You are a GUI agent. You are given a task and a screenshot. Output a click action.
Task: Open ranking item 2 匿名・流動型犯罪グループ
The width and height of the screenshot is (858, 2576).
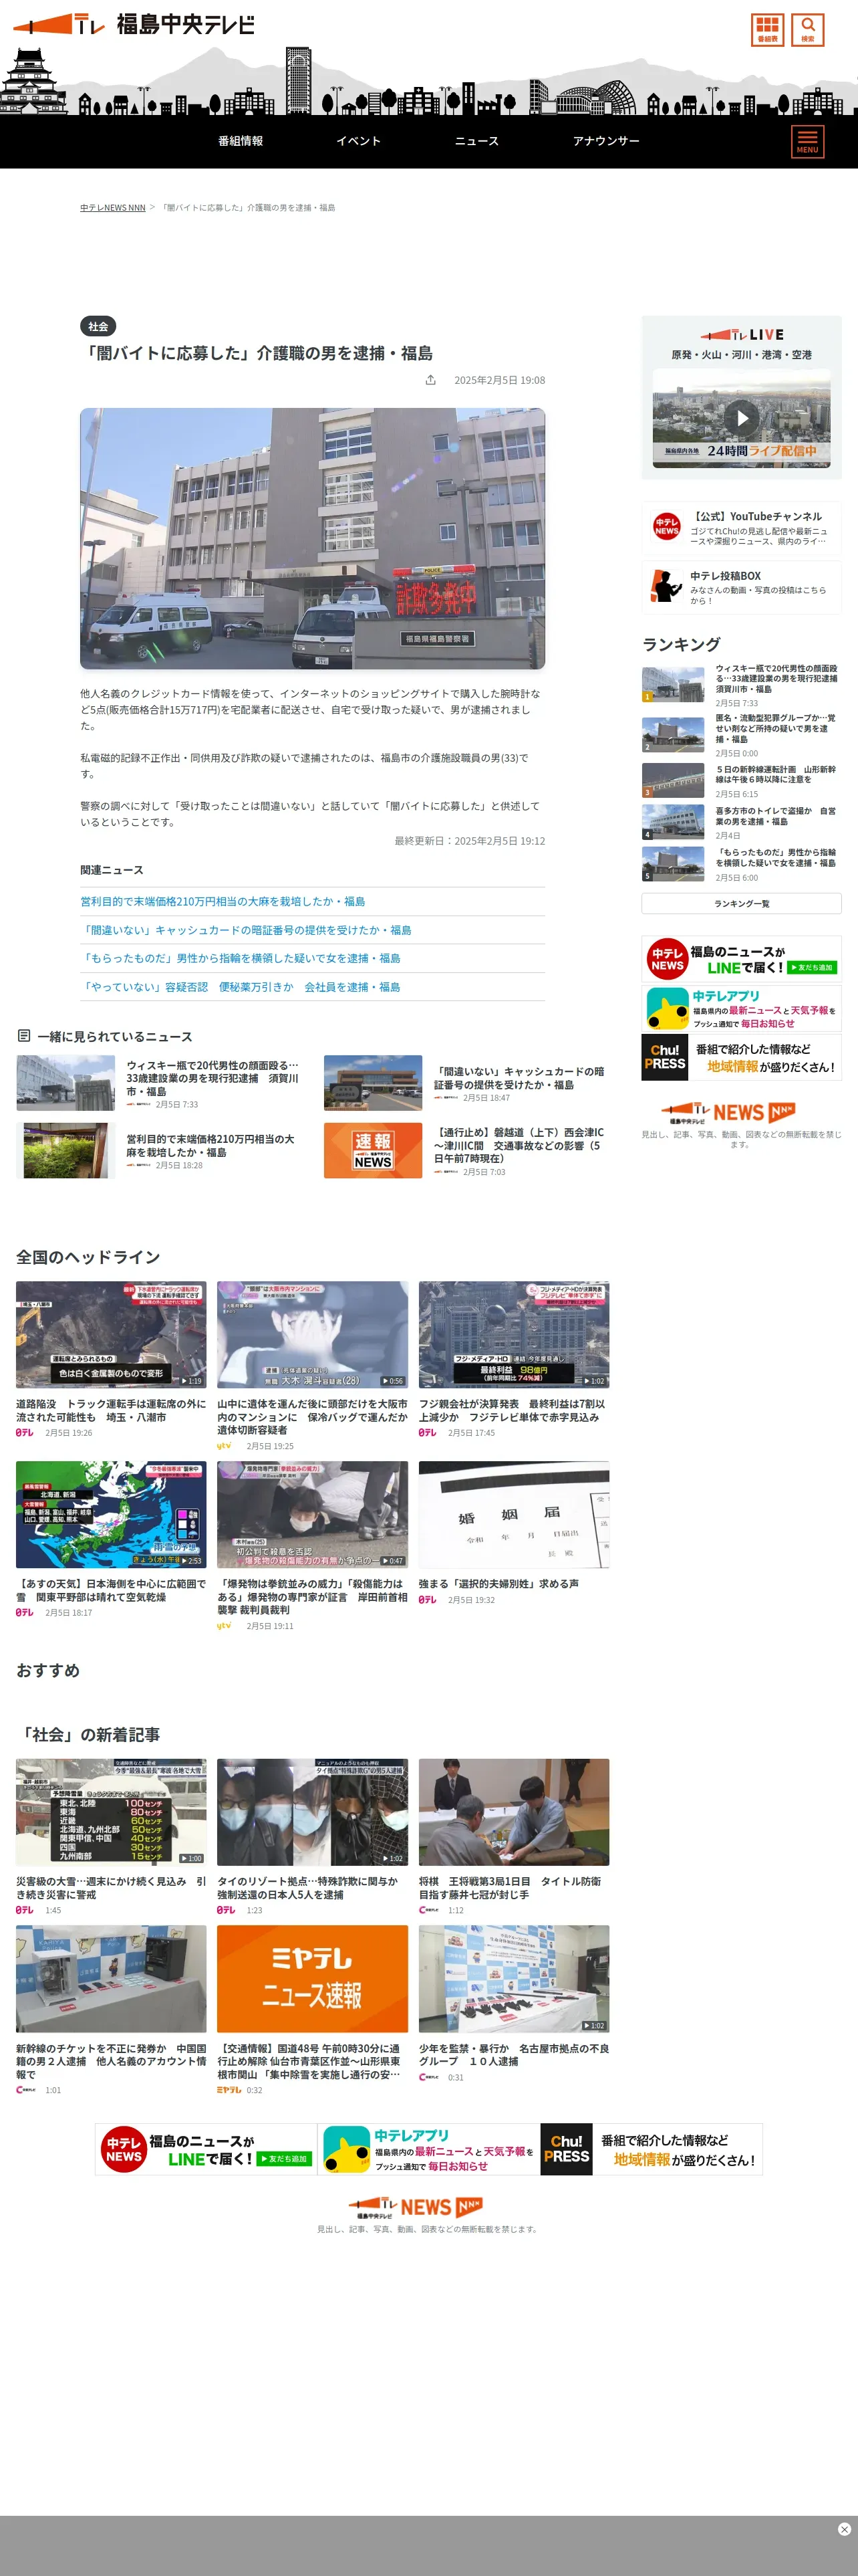(741, 735)
